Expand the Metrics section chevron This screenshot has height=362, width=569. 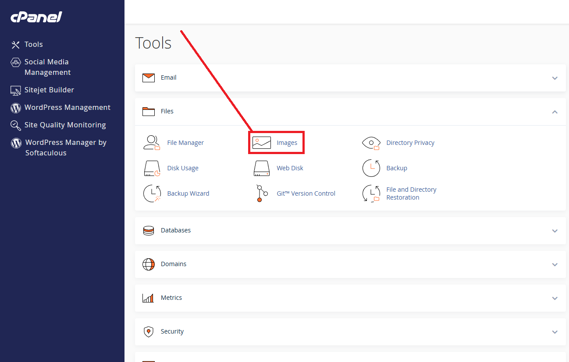(x=555, y=298)
